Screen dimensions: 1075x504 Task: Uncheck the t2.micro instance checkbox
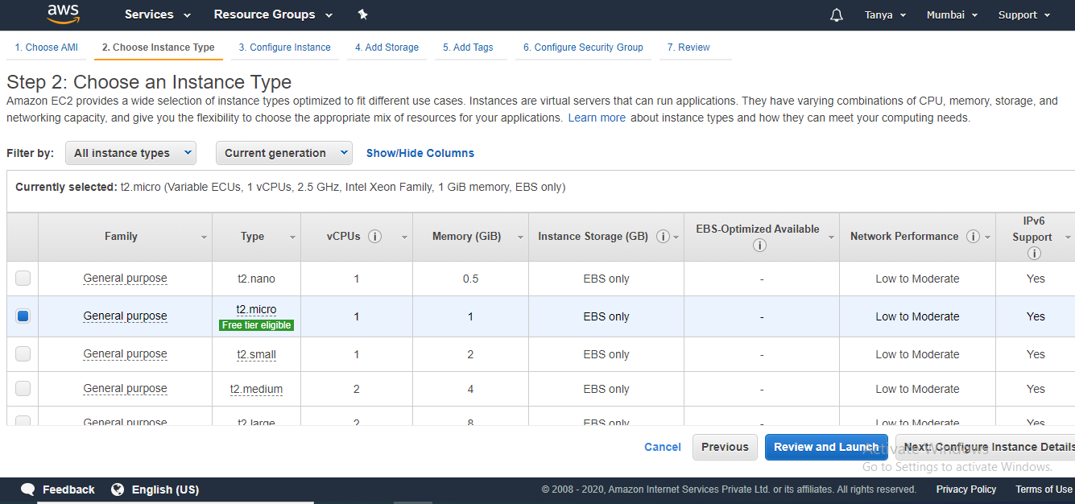[x=23, y=316]
